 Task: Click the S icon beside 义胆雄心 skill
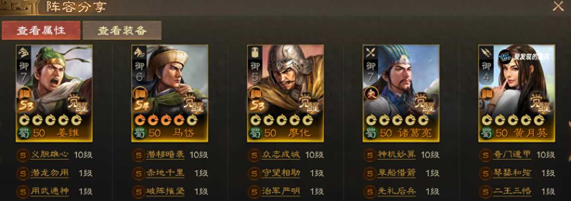22,154
